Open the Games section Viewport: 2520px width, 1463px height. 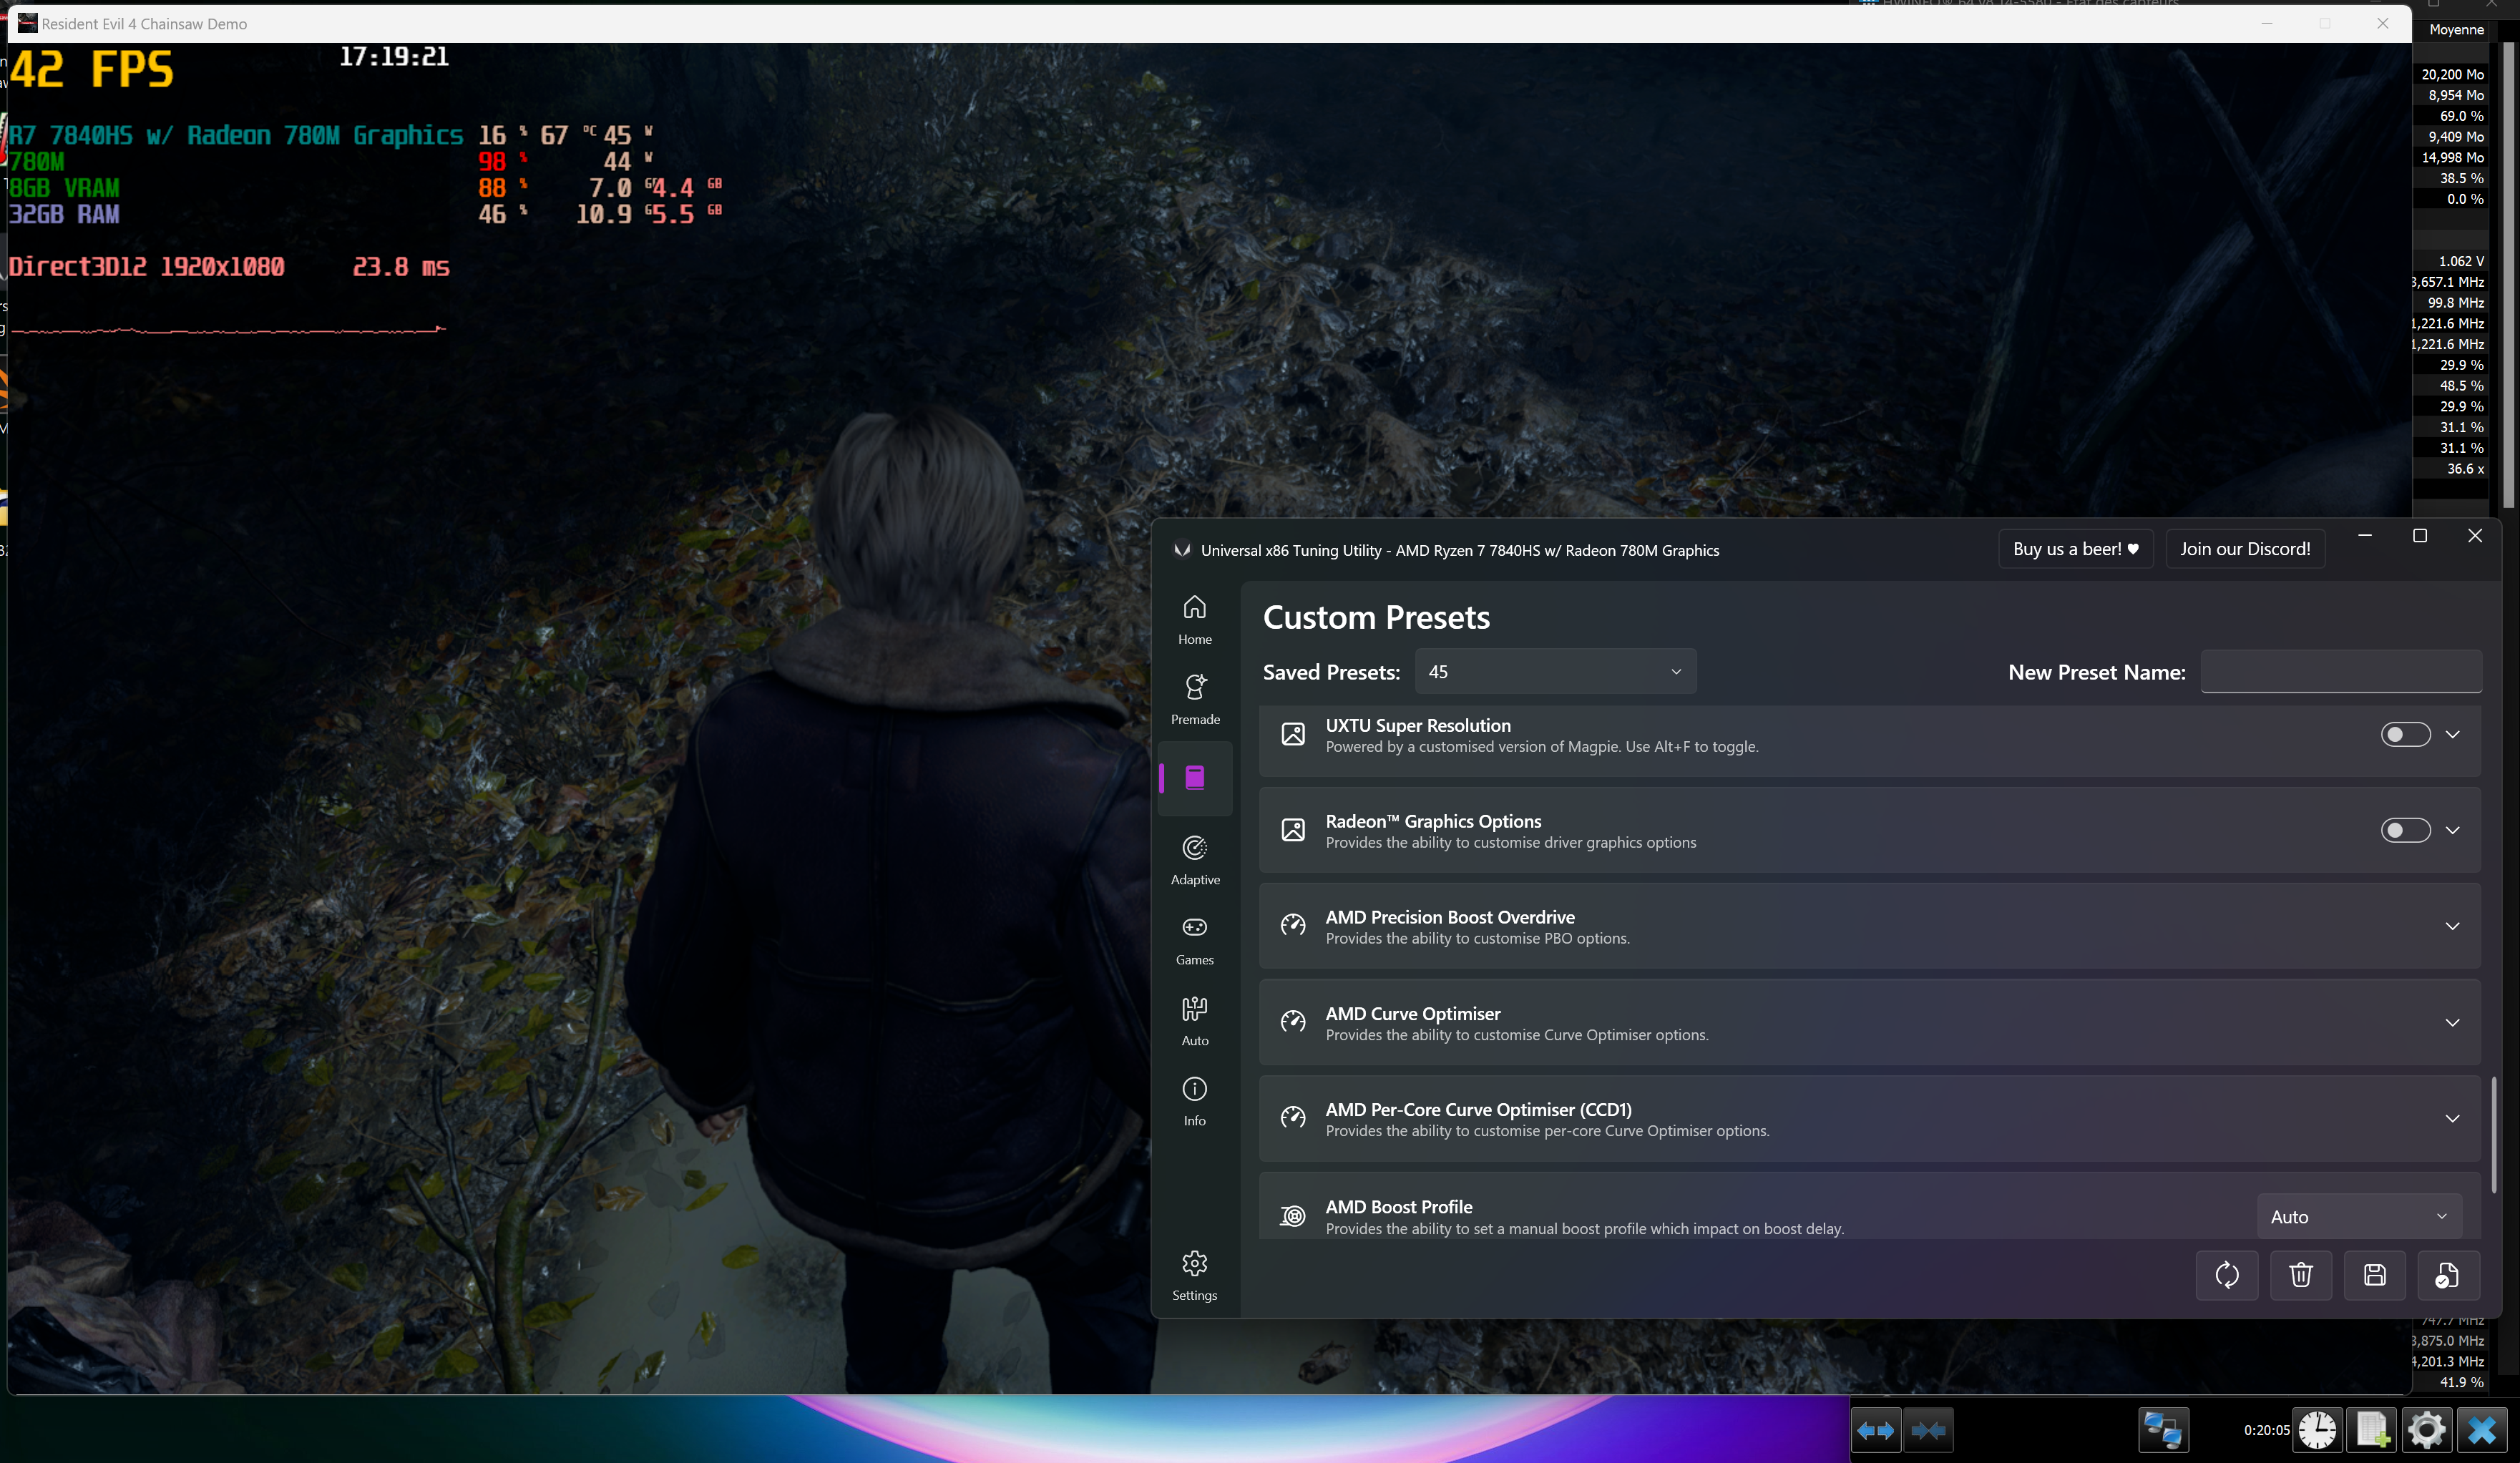(x=1194, y=939)
